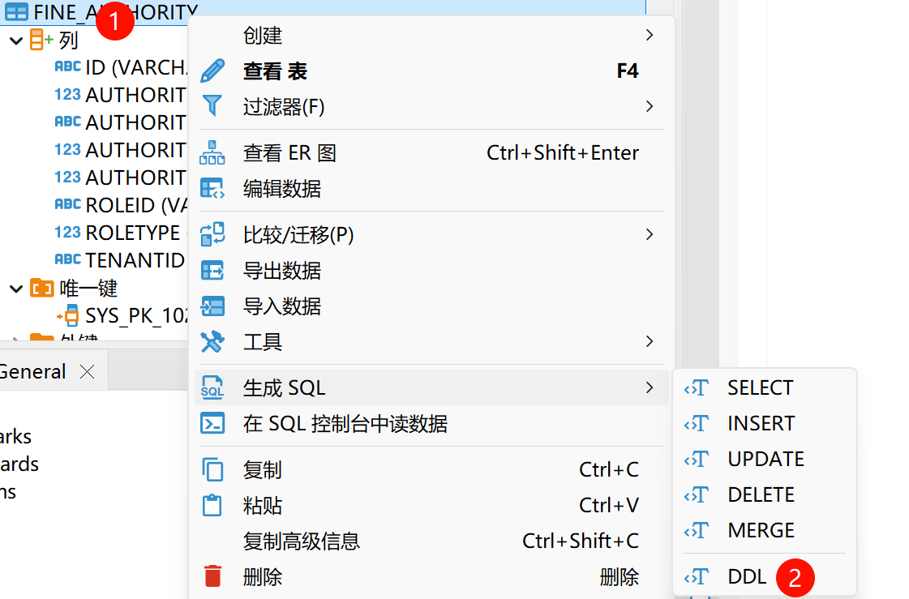
Task: Click the 导入数据 import icon
Action: [x=212, y=306]
